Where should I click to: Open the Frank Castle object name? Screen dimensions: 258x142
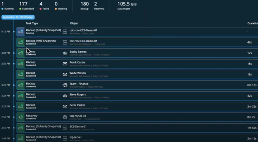[77, 63]
